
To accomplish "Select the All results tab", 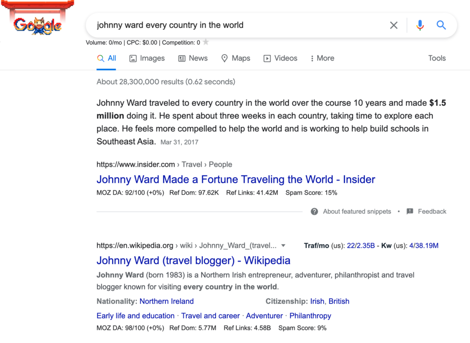I will coord(106,58).
